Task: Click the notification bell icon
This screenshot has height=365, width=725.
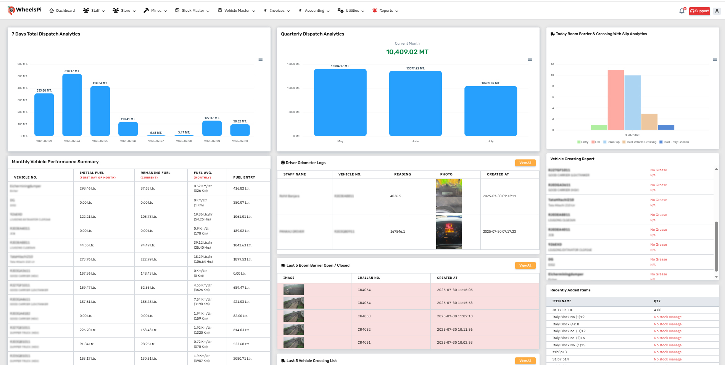Action: [x=681, y=10]
